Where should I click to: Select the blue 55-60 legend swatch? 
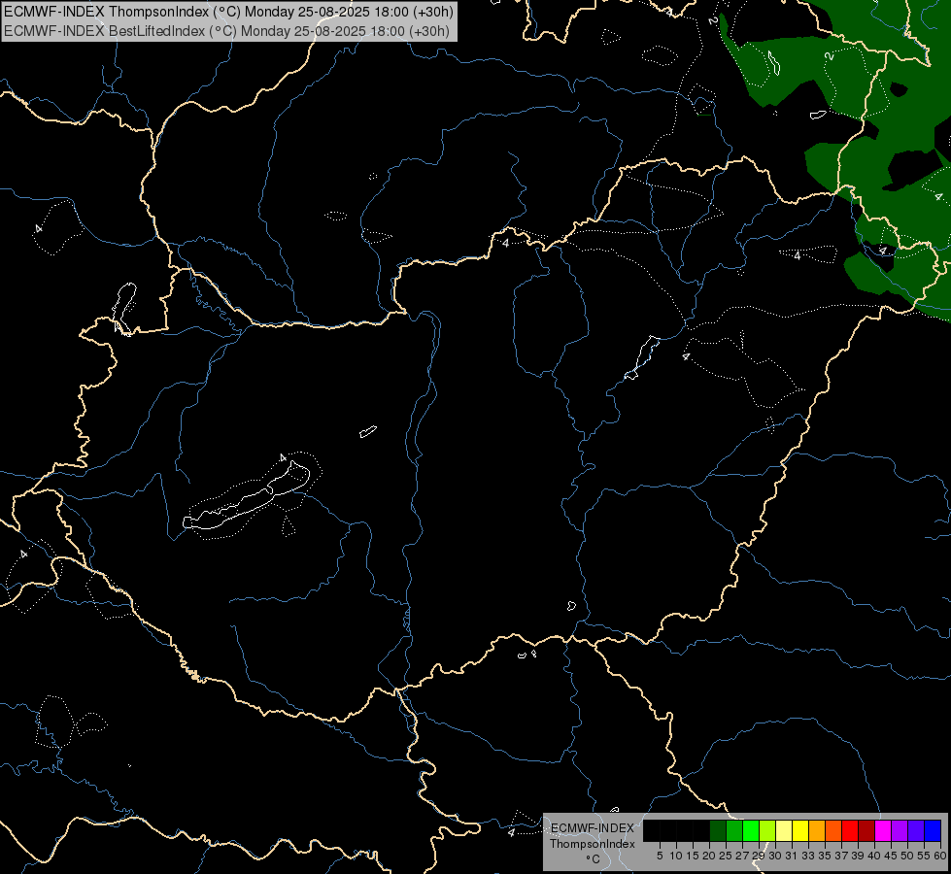933,830
